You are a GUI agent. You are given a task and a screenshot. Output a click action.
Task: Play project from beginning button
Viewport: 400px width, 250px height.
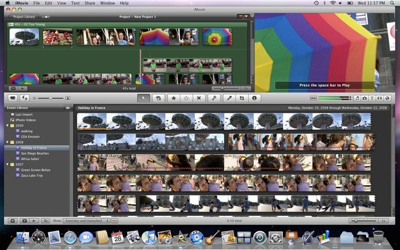(22, 89)
